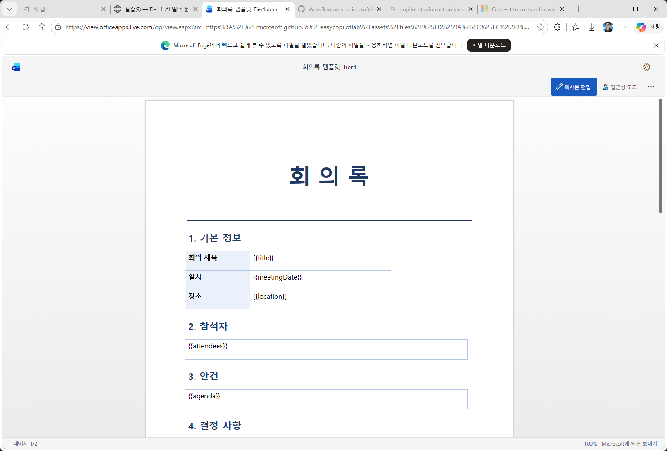
Task: View site information lock icon
Action: point(58,27)
